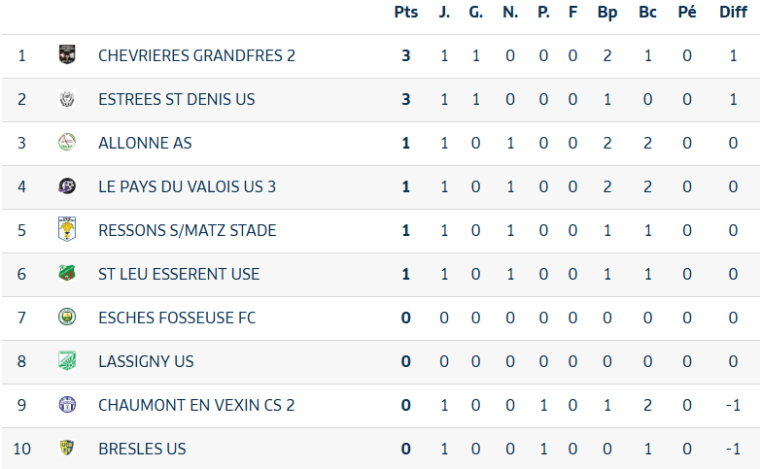The height and width of the screenshot is (469, 762).
Task: Click the Estrees St Denis US crest
Action: click(x=67, y=99)
